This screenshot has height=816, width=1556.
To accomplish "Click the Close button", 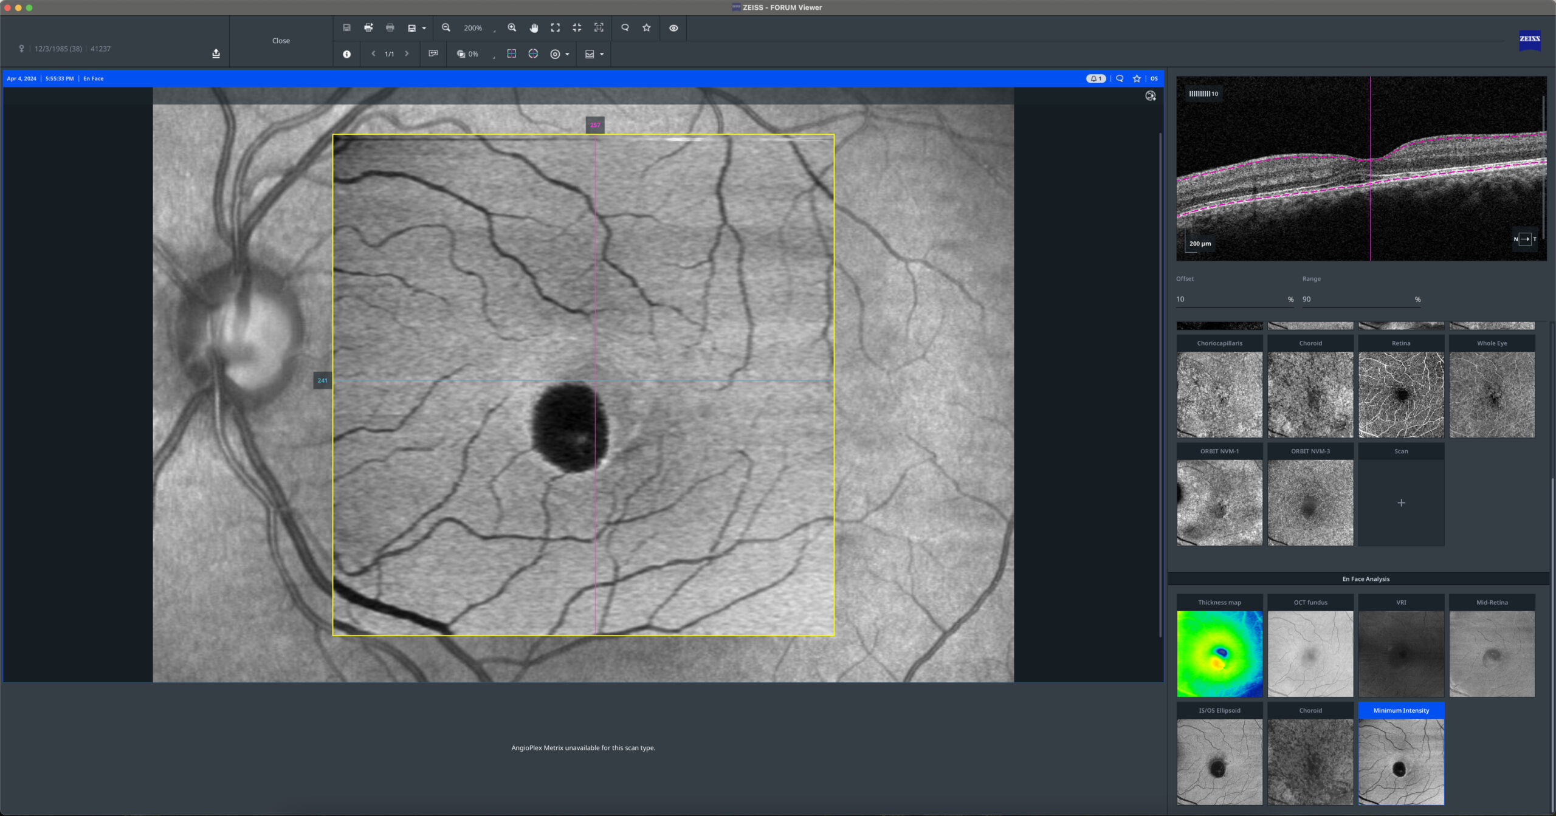I will (281, 41).
